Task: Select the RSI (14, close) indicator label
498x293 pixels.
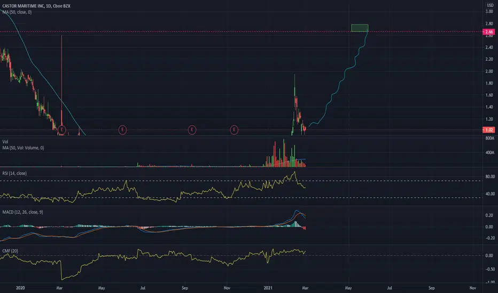Action: (14, 173)
